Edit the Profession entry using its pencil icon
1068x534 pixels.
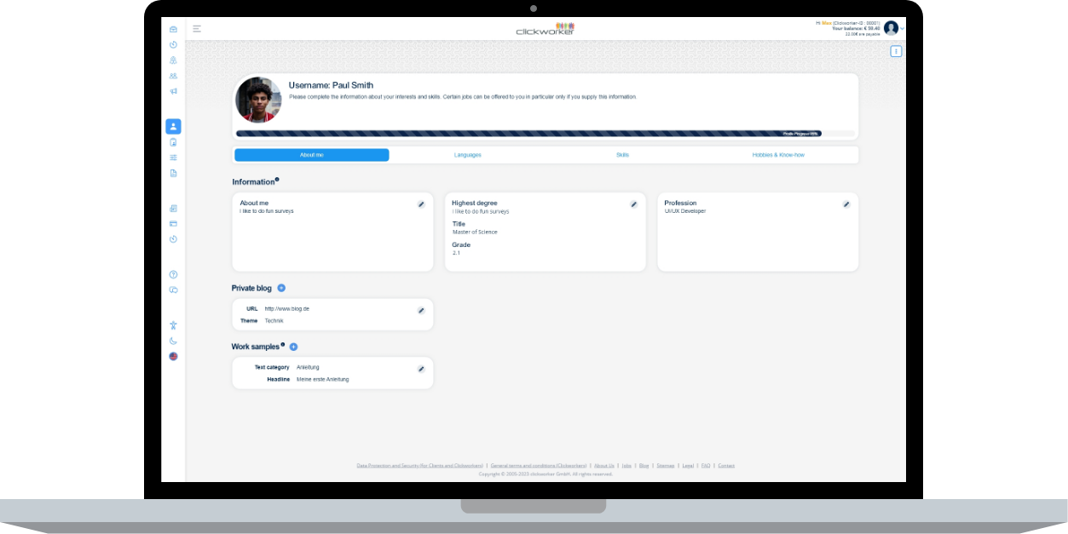[x=846, y=204]
